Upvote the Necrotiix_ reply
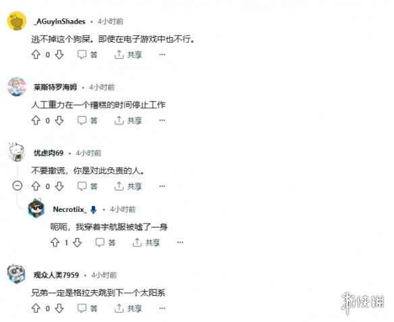Screen dimensions: 394x322 (x=55, y=242)
